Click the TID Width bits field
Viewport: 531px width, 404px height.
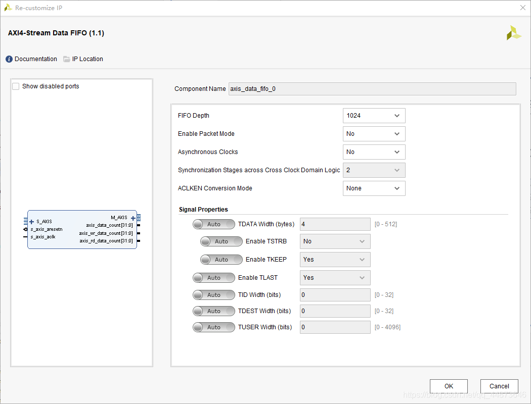click(x=335, y=295)
